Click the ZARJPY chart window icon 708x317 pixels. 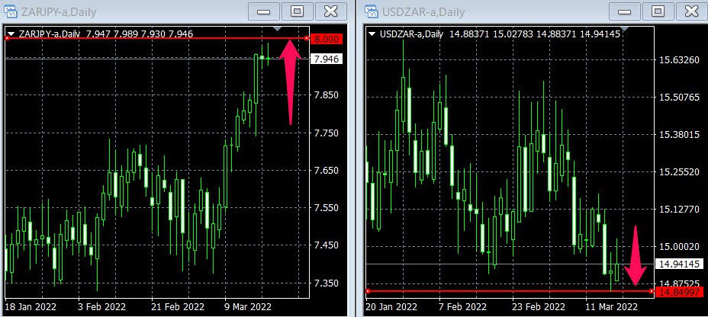[10, 11]
